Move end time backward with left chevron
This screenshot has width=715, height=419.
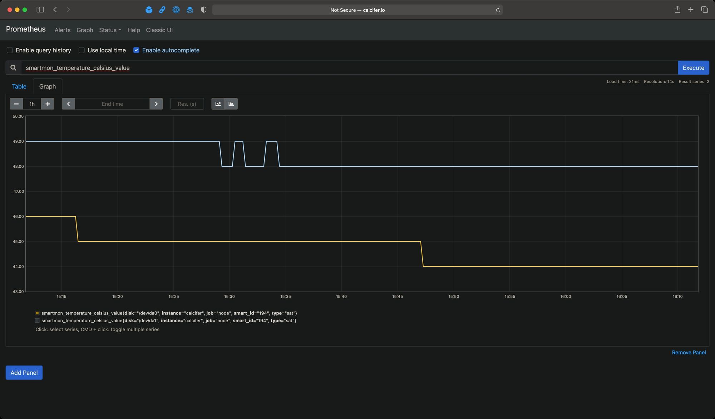[68, 104]
